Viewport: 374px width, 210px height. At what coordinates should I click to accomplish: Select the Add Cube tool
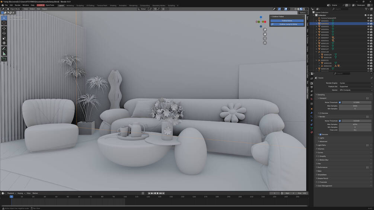tap(4, 59)
